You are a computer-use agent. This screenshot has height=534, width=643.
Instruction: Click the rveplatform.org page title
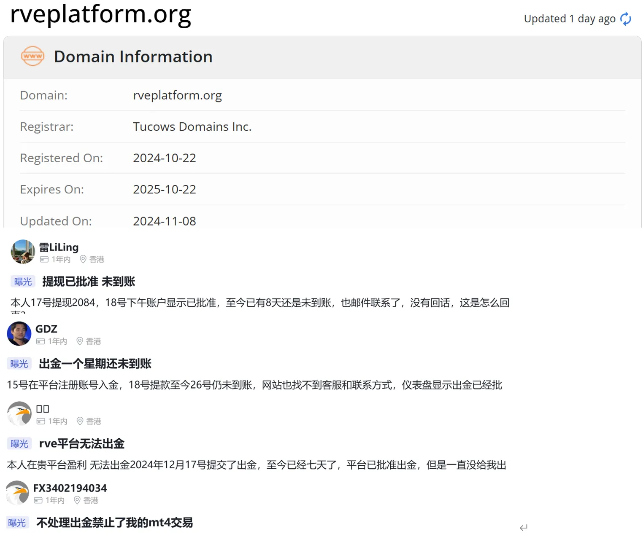point(100,14)
